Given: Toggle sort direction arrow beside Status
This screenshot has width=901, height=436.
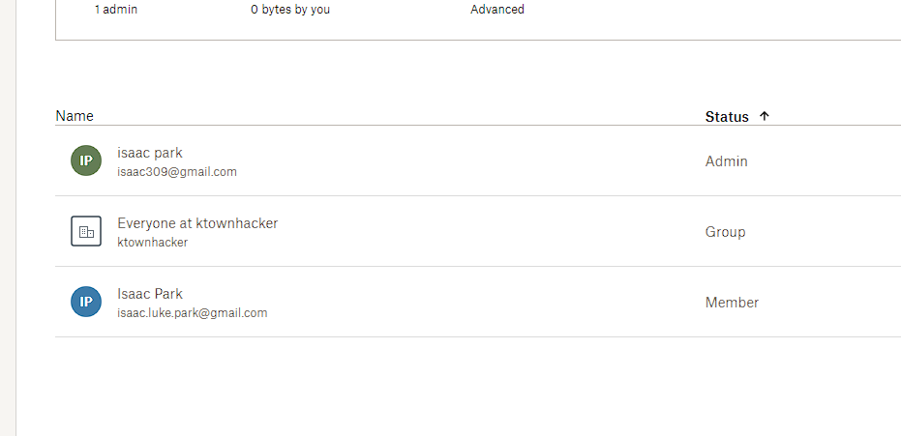Looking at the screenshot, I should coord(764,116).
